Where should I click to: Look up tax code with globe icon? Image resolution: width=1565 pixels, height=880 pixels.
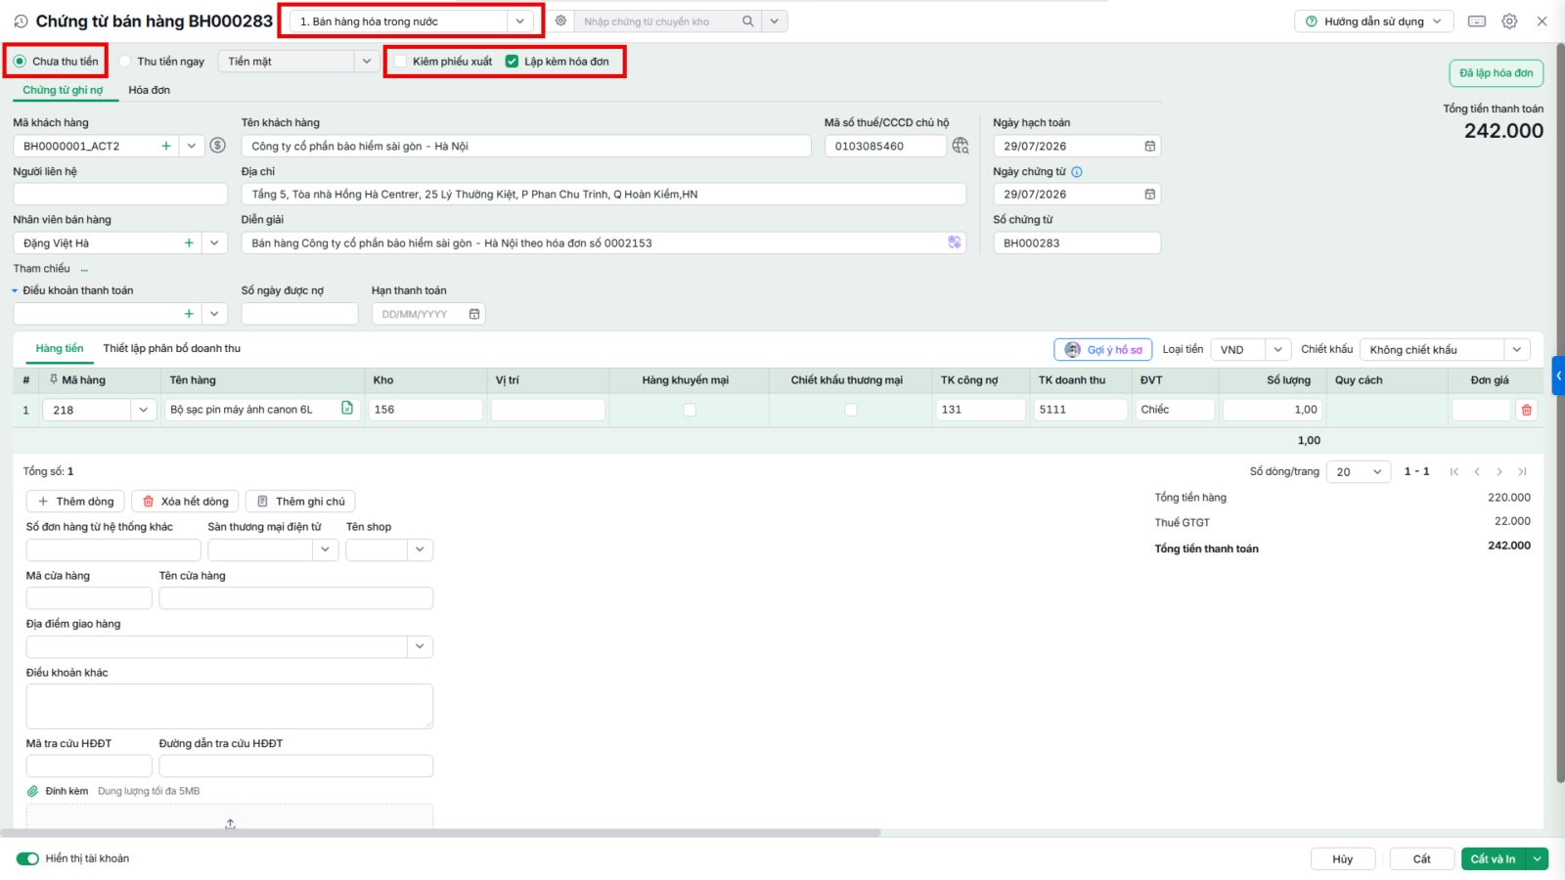coord(961,146)
